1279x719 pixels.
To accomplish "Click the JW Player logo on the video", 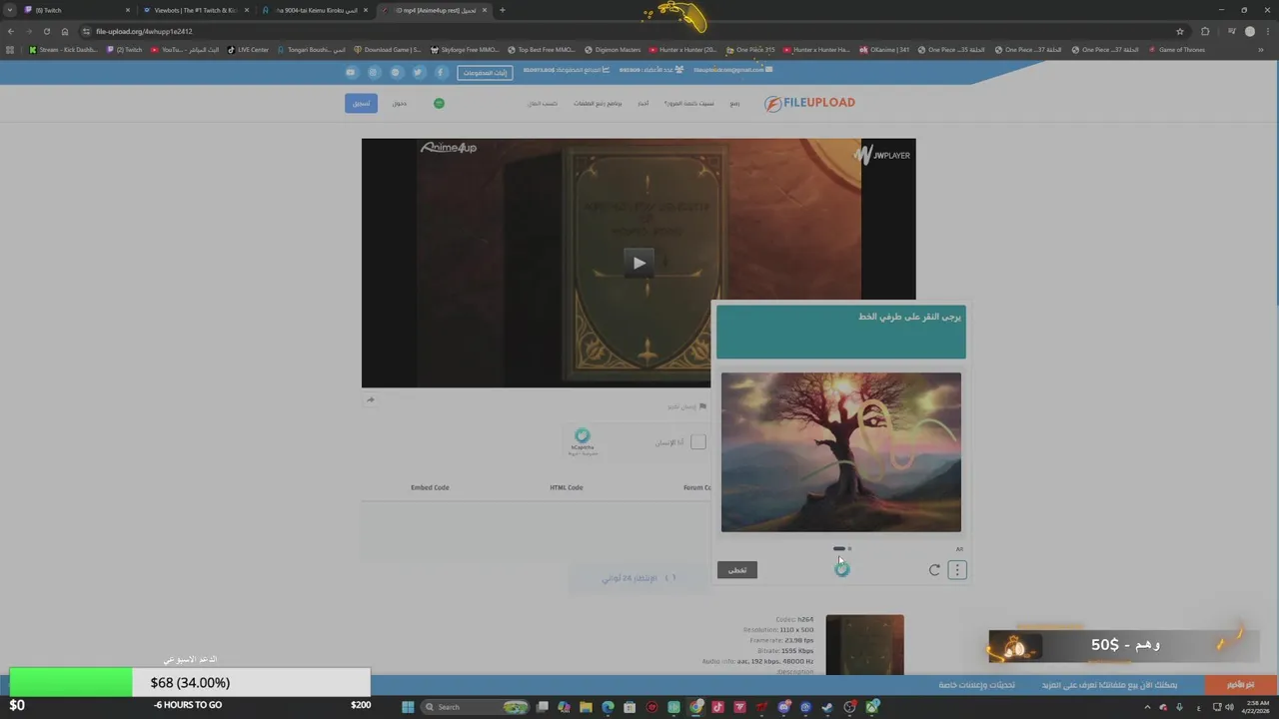I will 882,155.
